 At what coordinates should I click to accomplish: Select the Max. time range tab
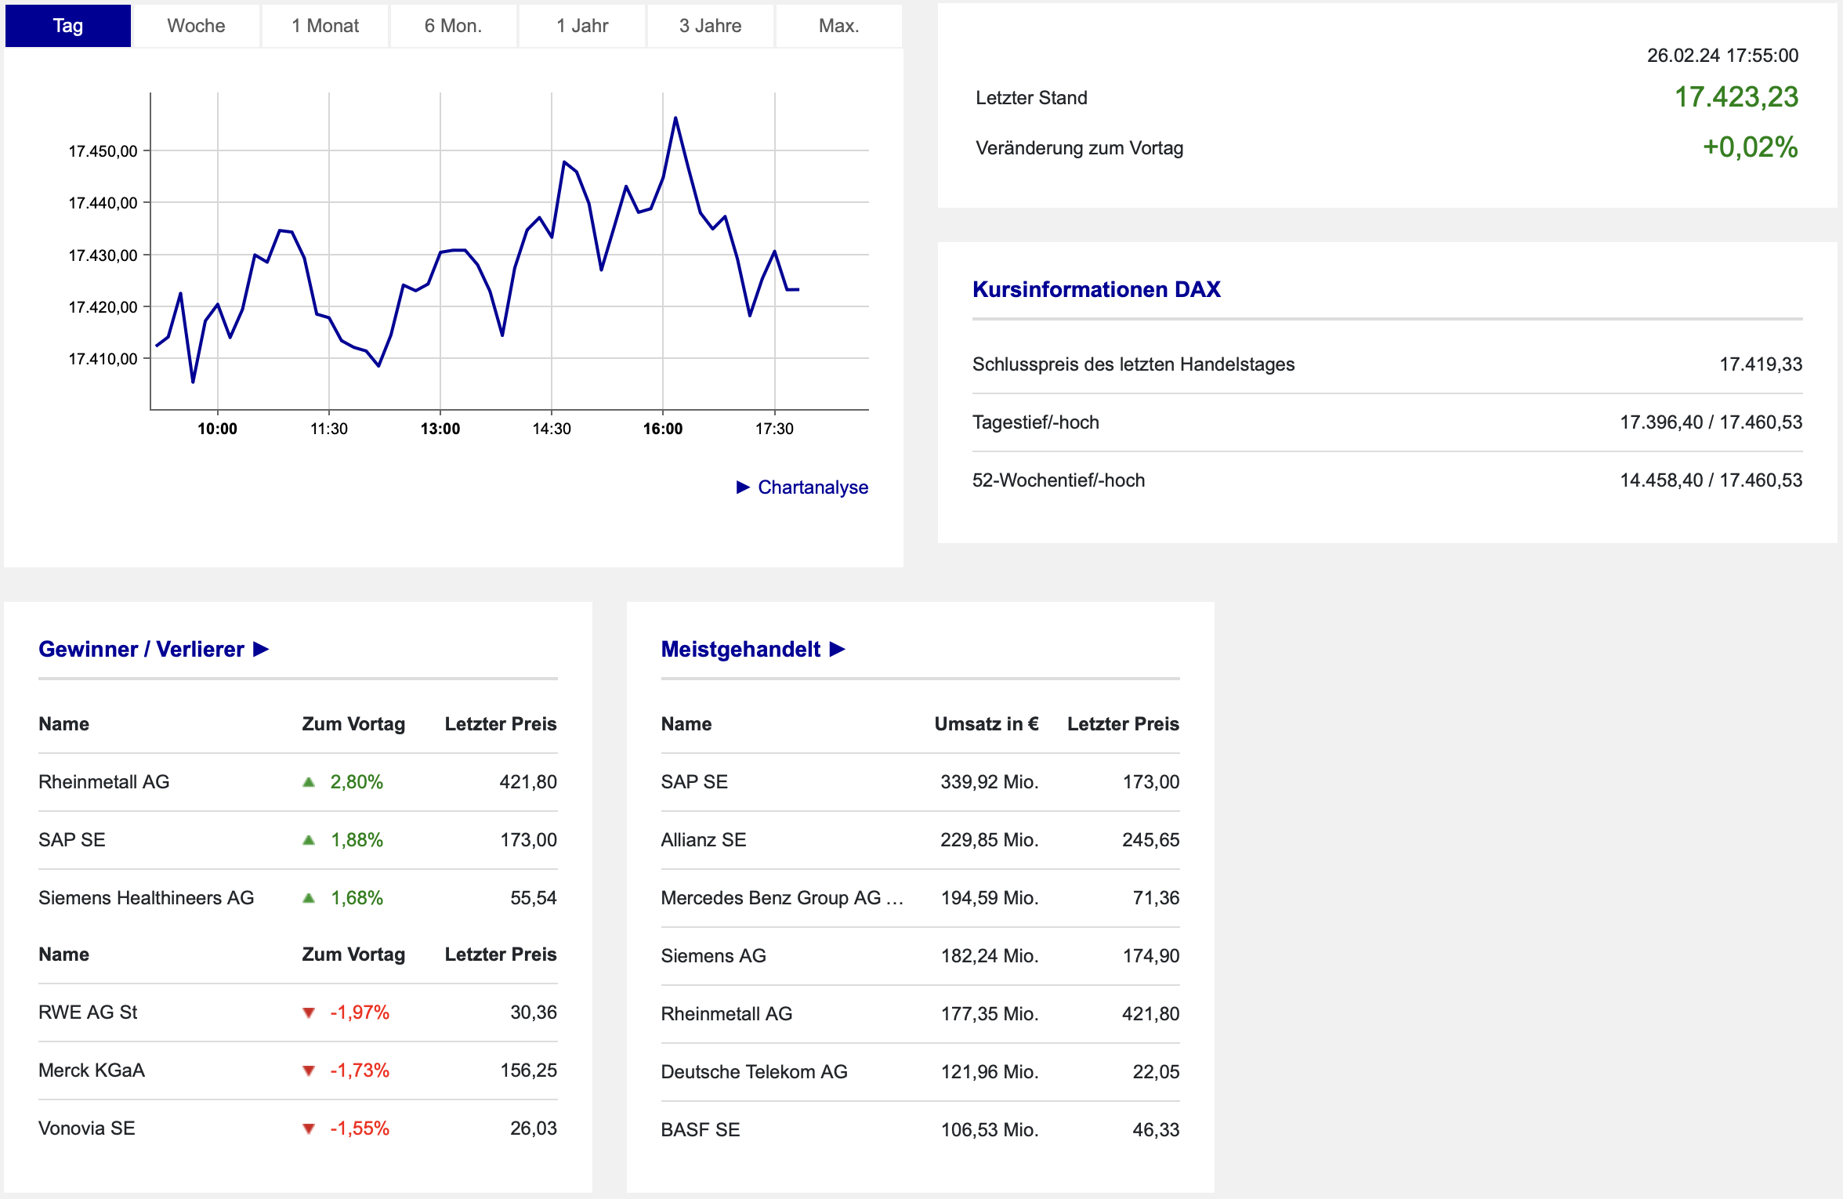[x=838, y=26]
